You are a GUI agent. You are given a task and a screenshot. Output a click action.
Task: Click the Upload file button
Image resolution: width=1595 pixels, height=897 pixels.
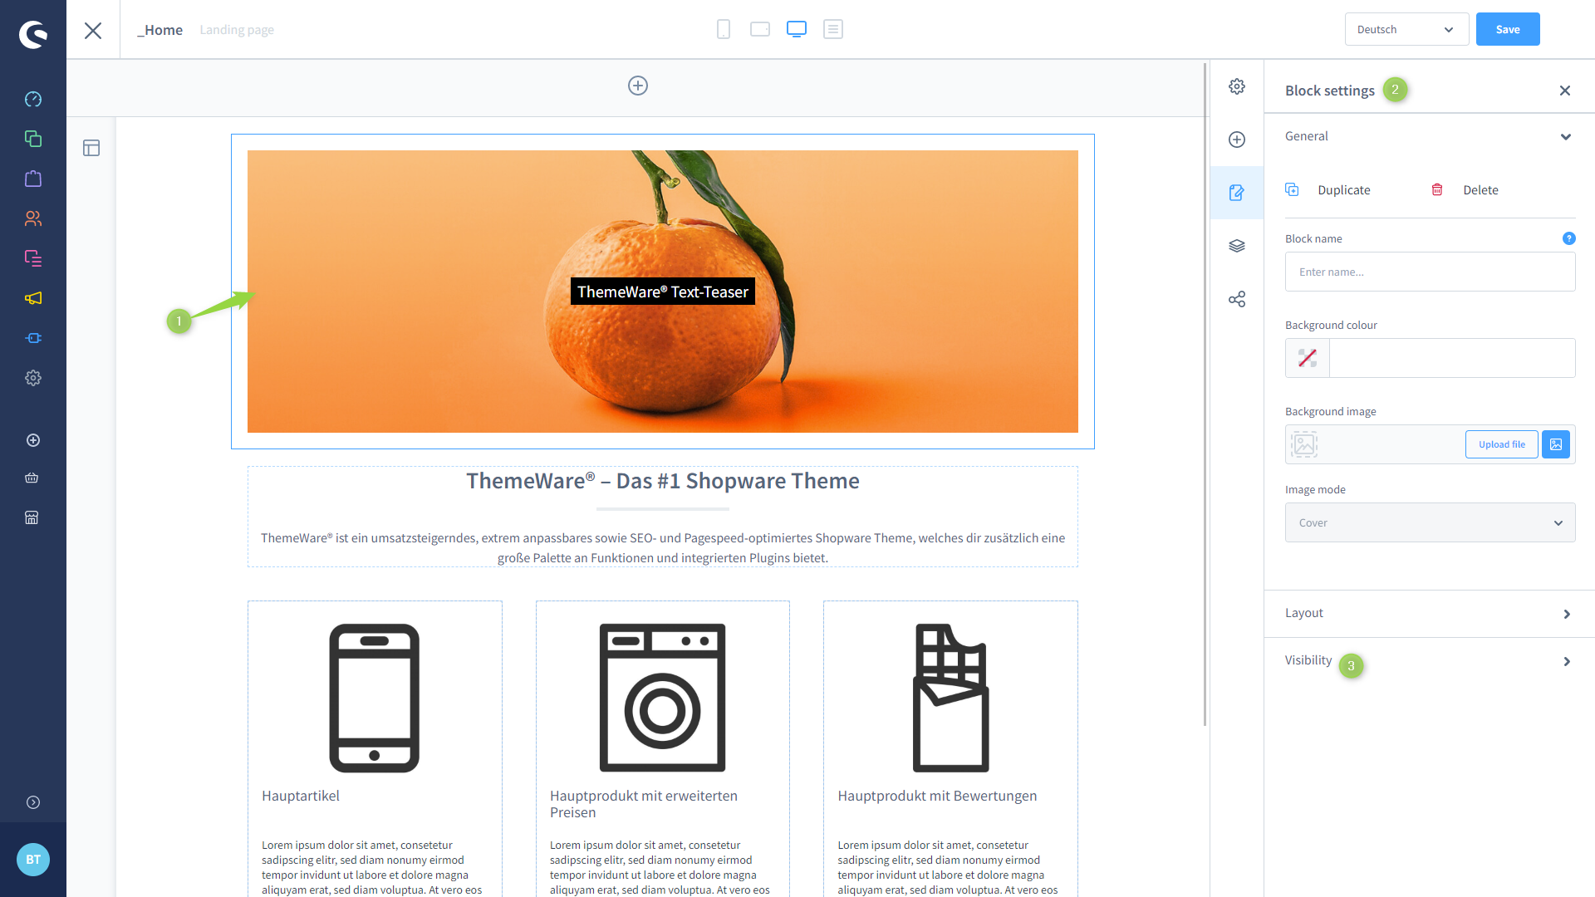pyautogui.click(x=1502, y=444)
